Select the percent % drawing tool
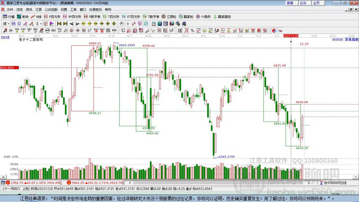Image resolution: width=359 pixels, height=202 pixels. tap(192, 31)
